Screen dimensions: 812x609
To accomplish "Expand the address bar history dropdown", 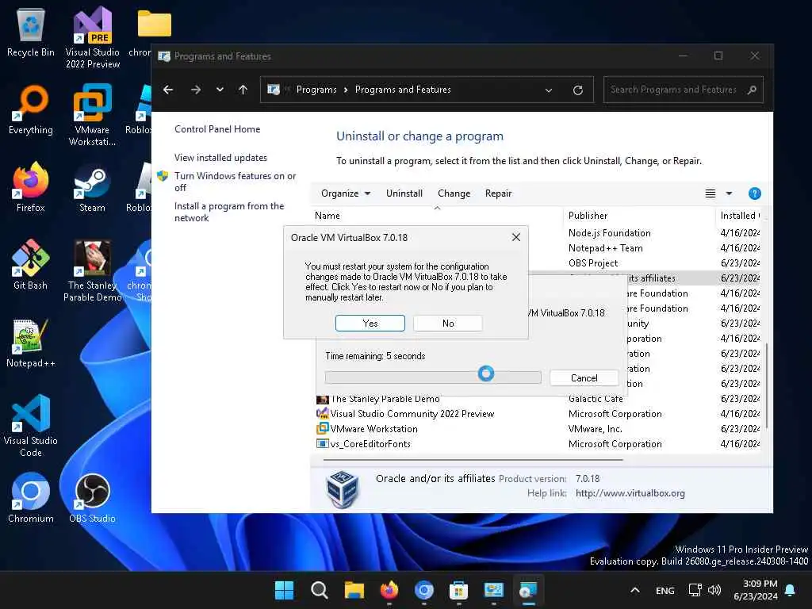I will click(x=549, y=90).
